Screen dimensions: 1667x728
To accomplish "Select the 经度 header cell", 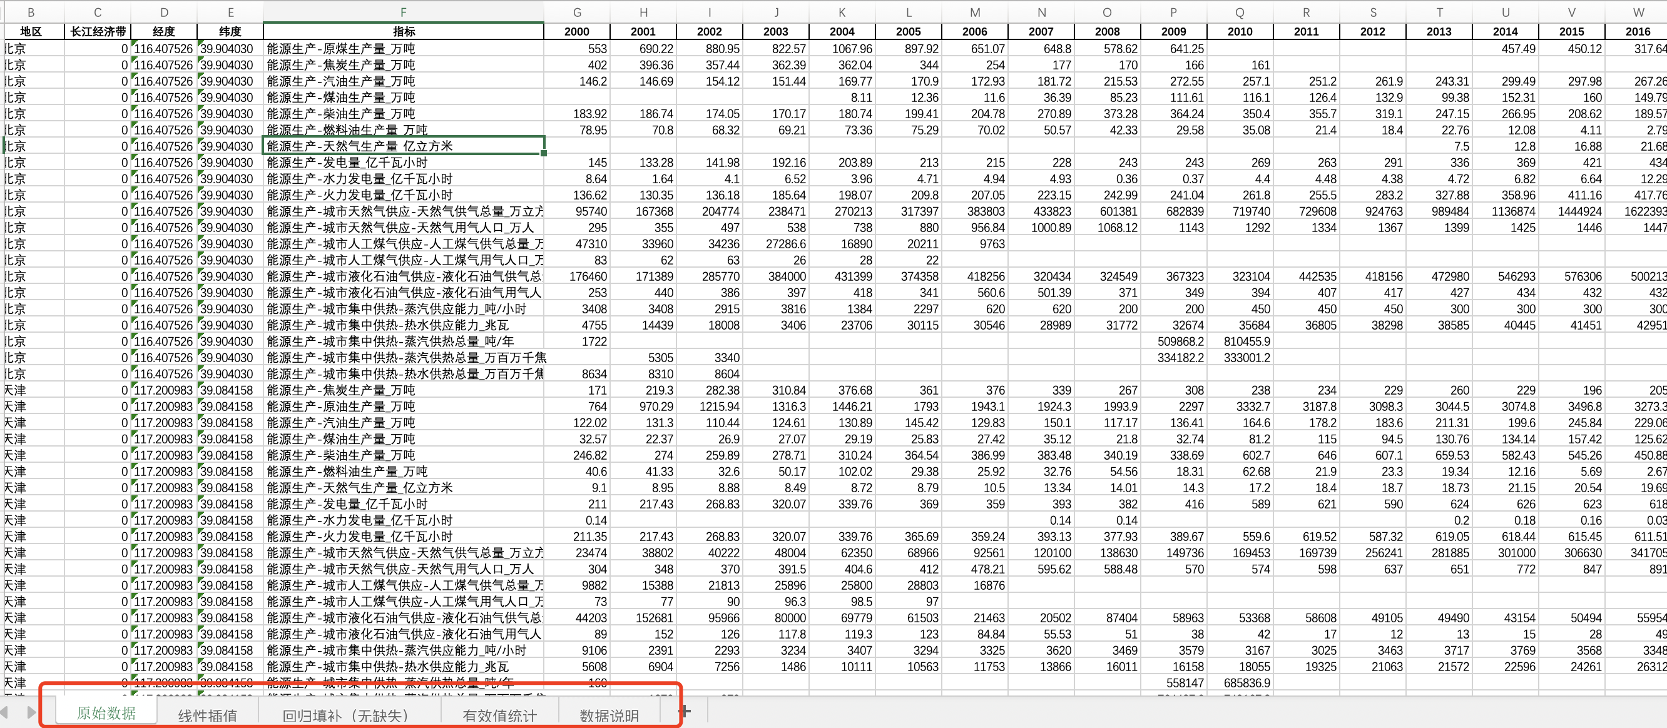I will pyautogui.click(x=164, y=31).
